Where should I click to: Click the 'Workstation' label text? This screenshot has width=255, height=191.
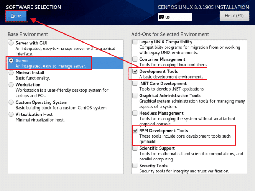[28, 85]
